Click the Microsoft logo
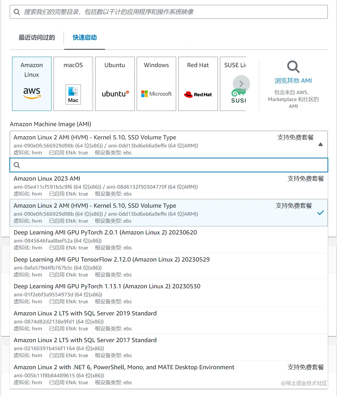 (156, 94)
